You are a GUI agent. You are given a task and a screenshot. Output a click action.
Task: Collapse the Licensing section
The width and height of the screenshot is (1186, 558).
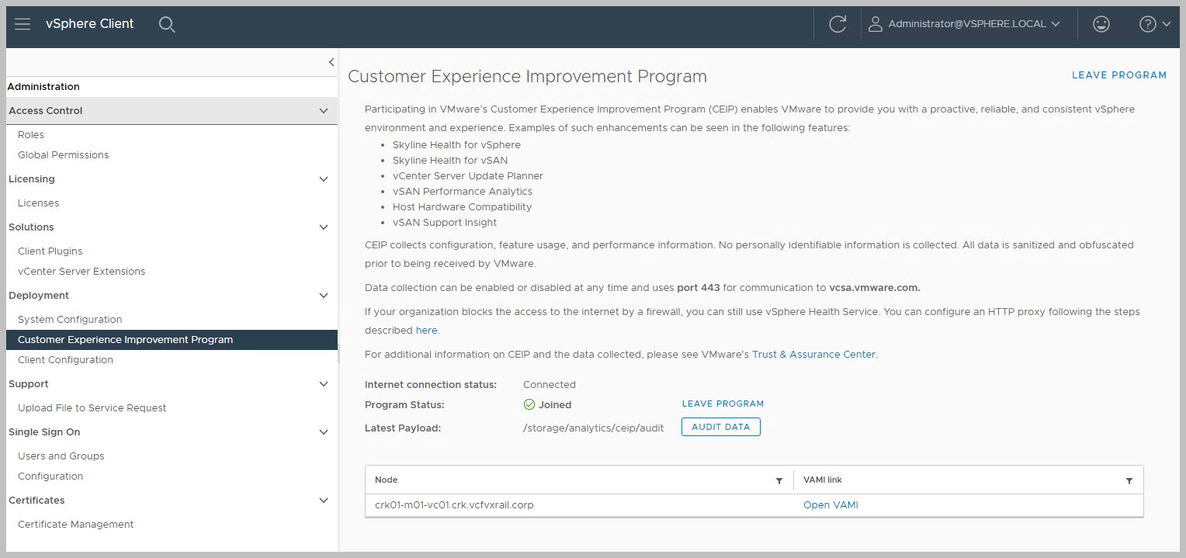(324, 179)
